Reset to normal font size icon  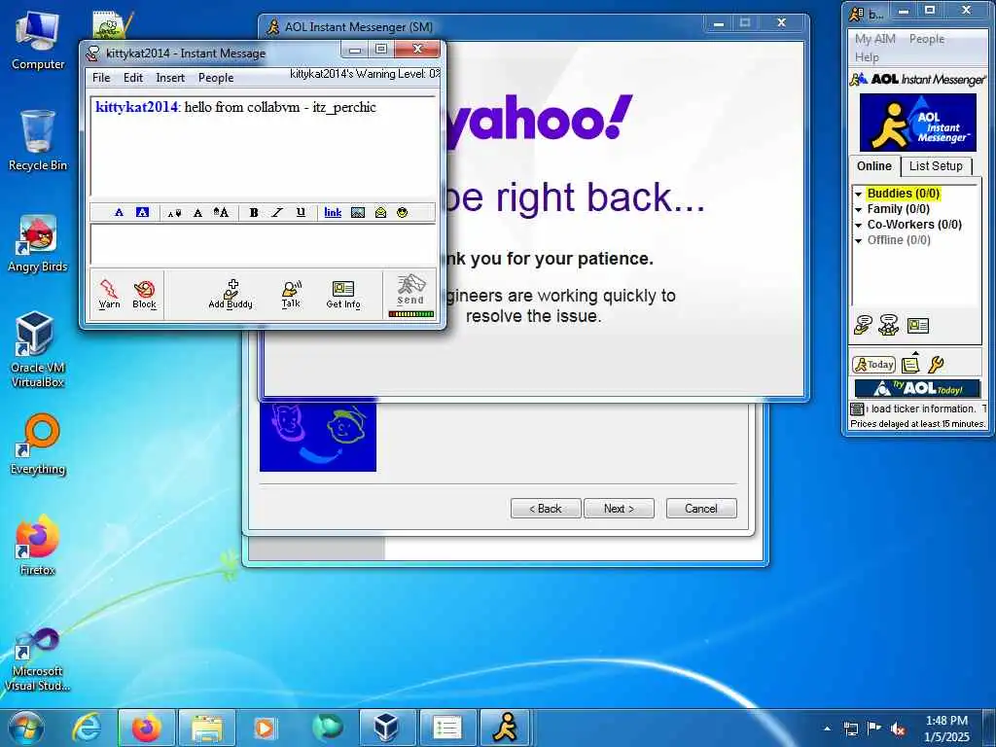click(197, 213)
